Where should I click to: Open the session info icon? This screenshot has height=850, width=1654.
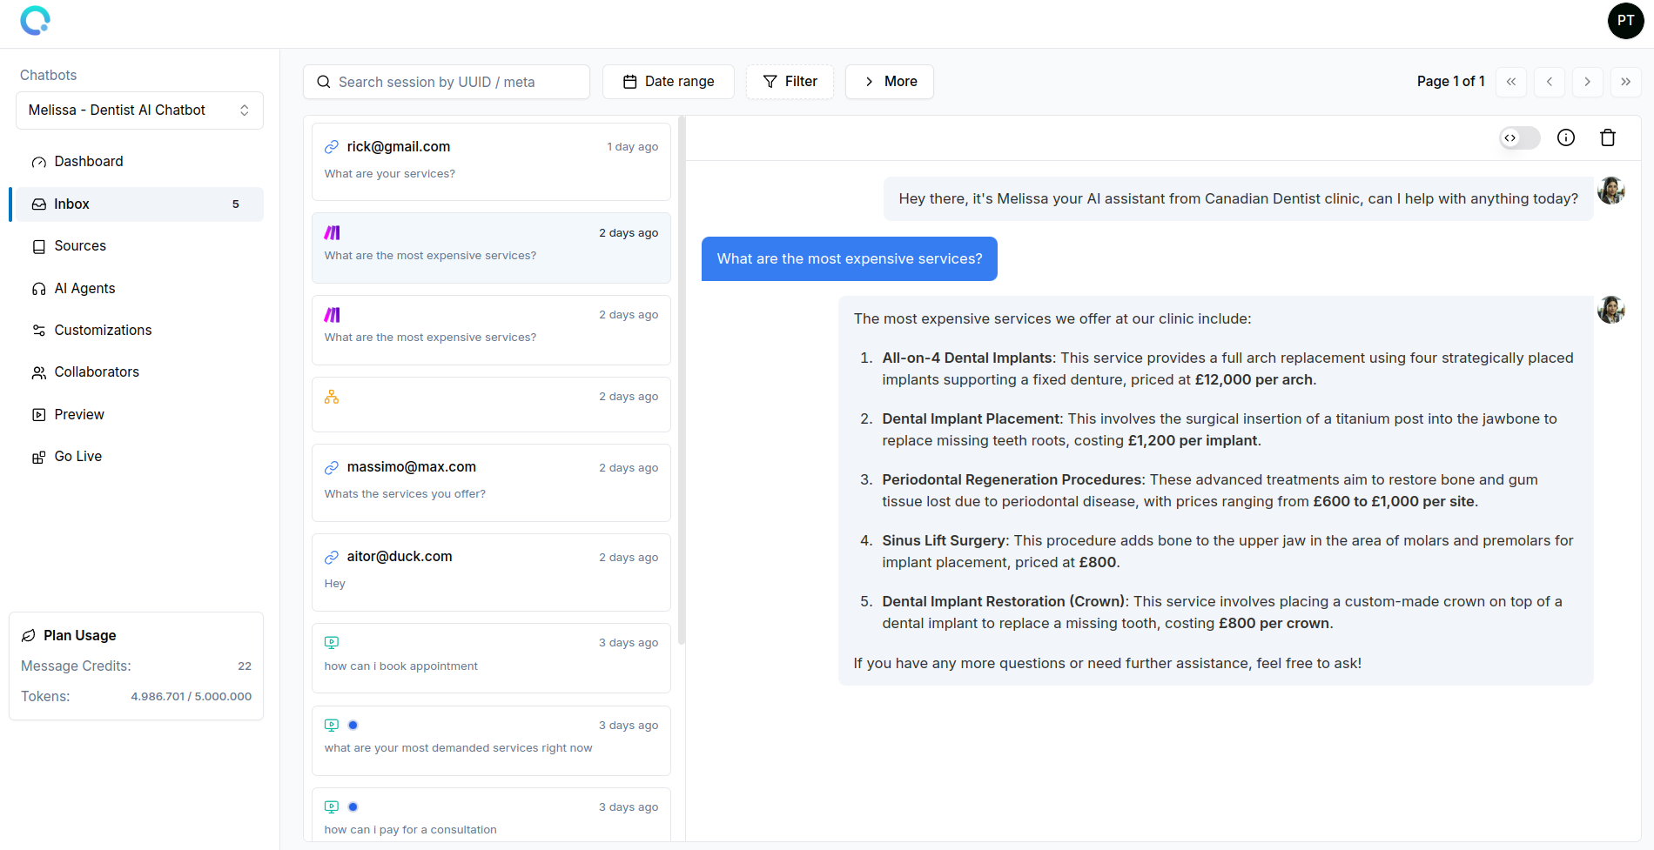(1565, 137)
